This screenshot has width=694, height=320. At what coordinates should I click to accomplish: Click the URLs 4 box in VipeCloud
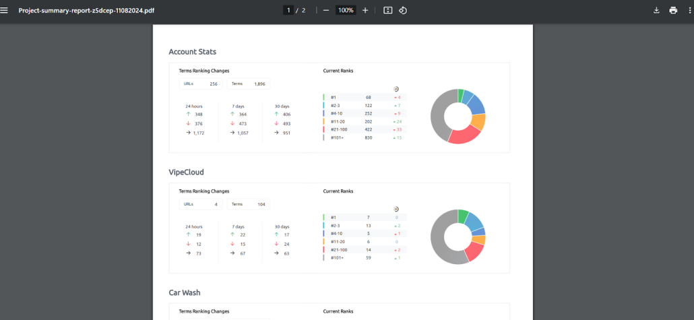[201, 204]
